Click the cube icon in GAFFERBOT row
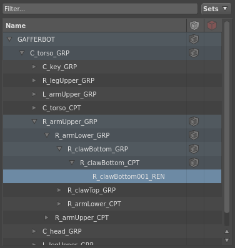The height and width of the screenshot is (248, 235). point(194,39)
